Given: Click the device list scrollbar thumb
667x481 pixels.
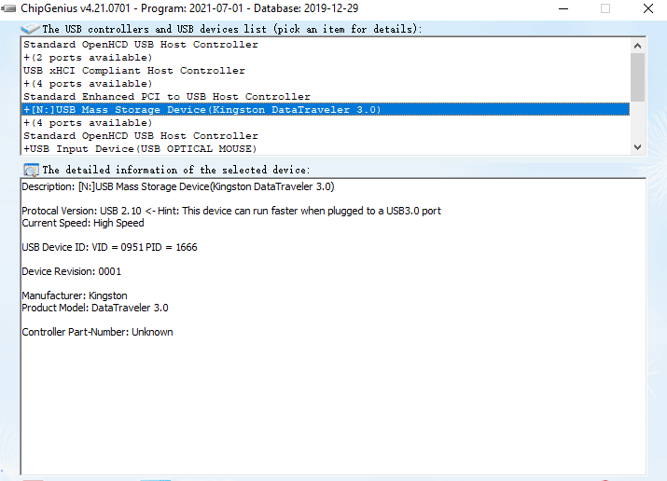Looking at the screenshot, I should click(x=637, y=77).
